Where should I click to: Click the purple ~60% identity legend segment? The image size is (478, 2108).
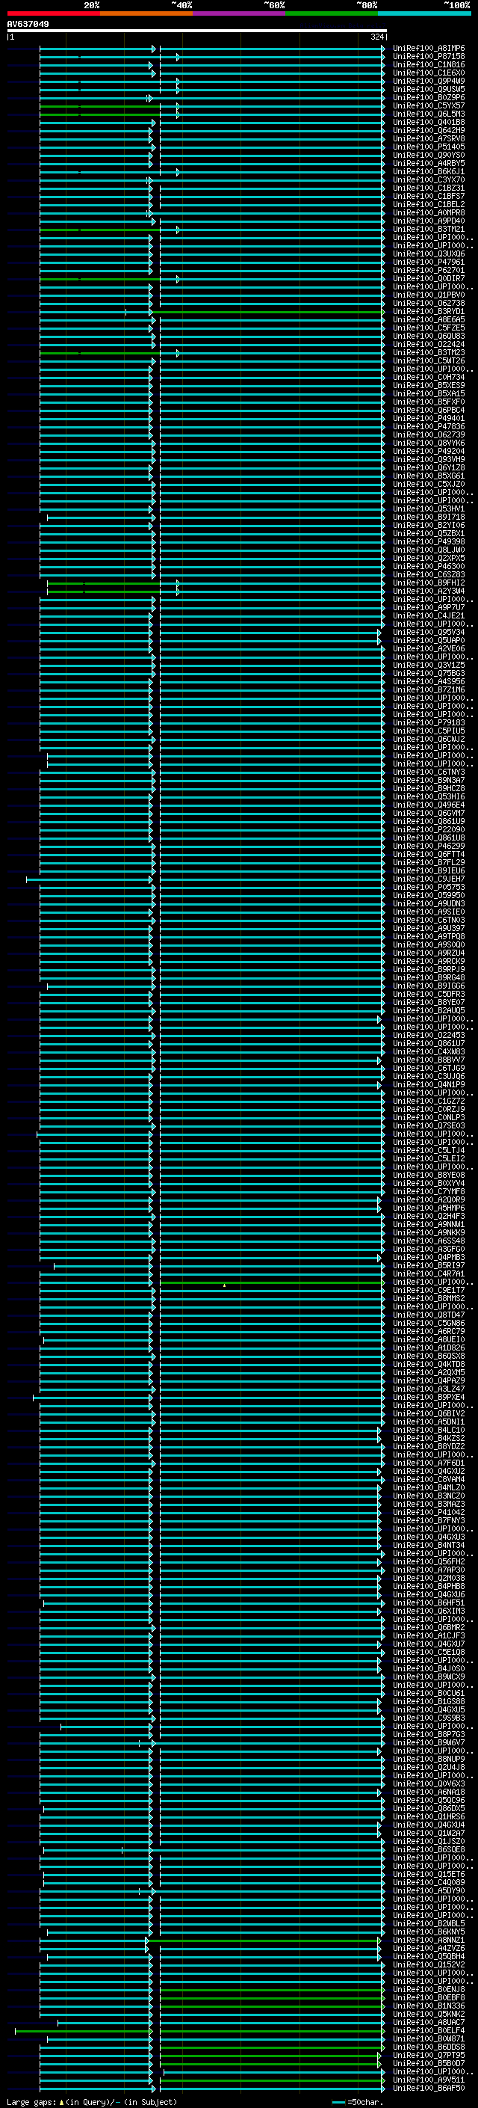[240, 13]
